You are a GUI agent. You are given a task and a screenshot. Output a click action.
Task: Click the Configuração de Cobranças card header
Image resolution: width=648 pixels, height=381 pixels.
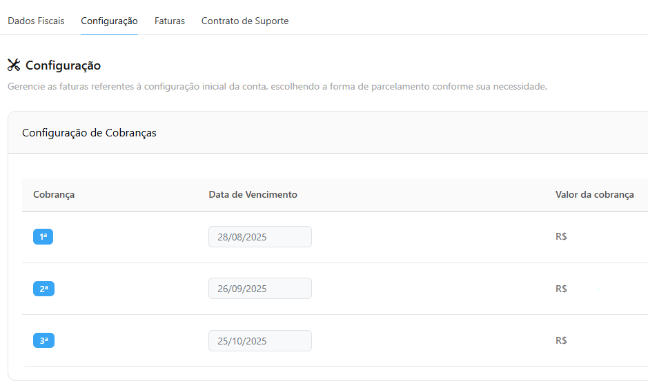click(x=89, y=133)
